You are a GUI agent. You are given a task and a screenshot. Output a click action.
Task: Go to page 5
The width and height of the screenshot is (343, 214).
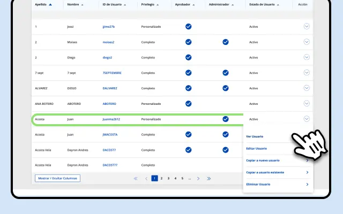[x=182, y=178]
